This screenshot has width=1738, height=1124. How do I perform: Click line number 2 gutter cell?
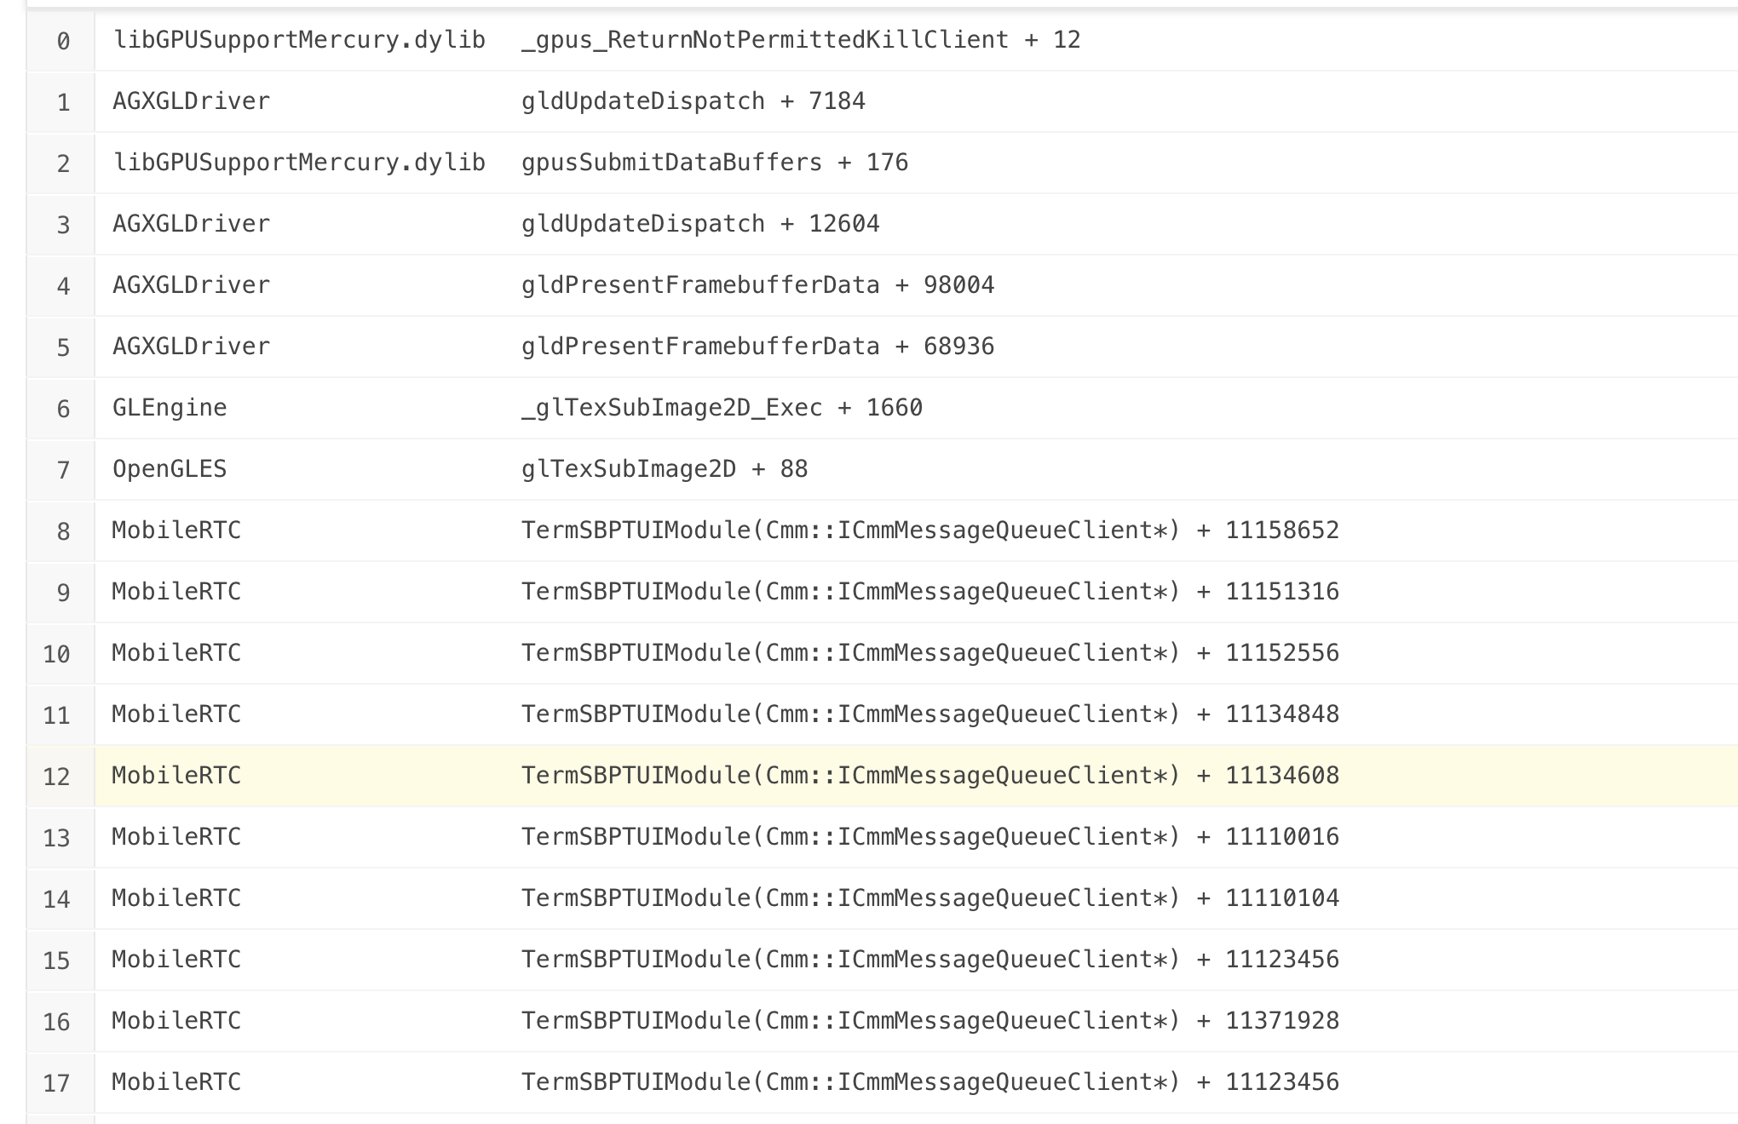point(63,163)
